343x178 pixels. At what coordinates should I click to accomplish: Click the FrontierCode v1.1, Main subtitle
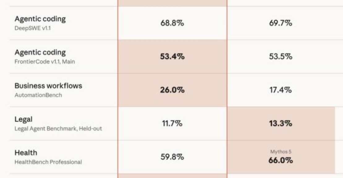coord(45,62)
